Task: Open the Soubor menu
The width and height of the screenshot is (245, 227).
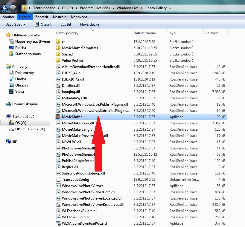Action: (9, 17)
